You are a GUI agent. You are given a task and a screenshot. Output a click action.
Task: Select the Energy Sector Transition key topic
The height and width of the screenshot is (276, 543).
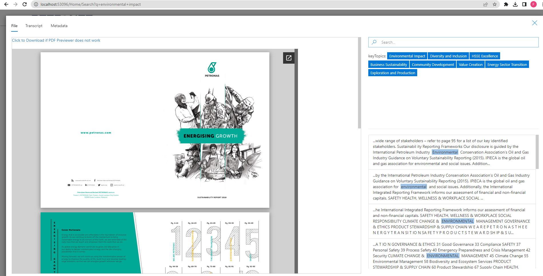click(507, 65)
